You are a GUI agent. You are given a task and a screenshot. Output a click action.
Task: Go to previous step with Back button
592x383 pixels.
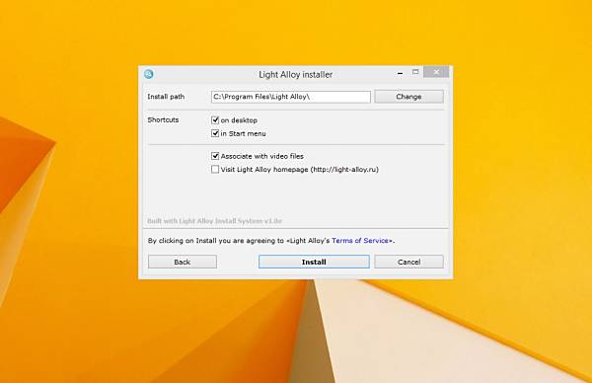[x=183, y=262]
